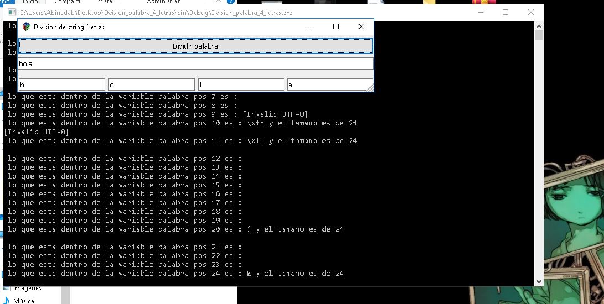This screenshot has height=304, width=604.
Task: Maximize the Division de string 4letras dialog
Action: (x=336, y=27)
